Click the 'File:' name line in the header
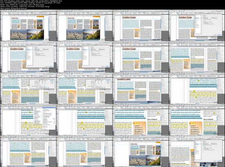This screenshot has width=225, height=167. tap(31, 1)
